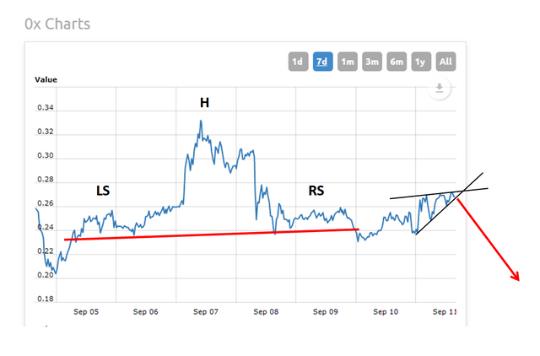The width and height of the screenshot is (540, 356).
Task: Click the RS right shoulder label
Action: point(316,191)
